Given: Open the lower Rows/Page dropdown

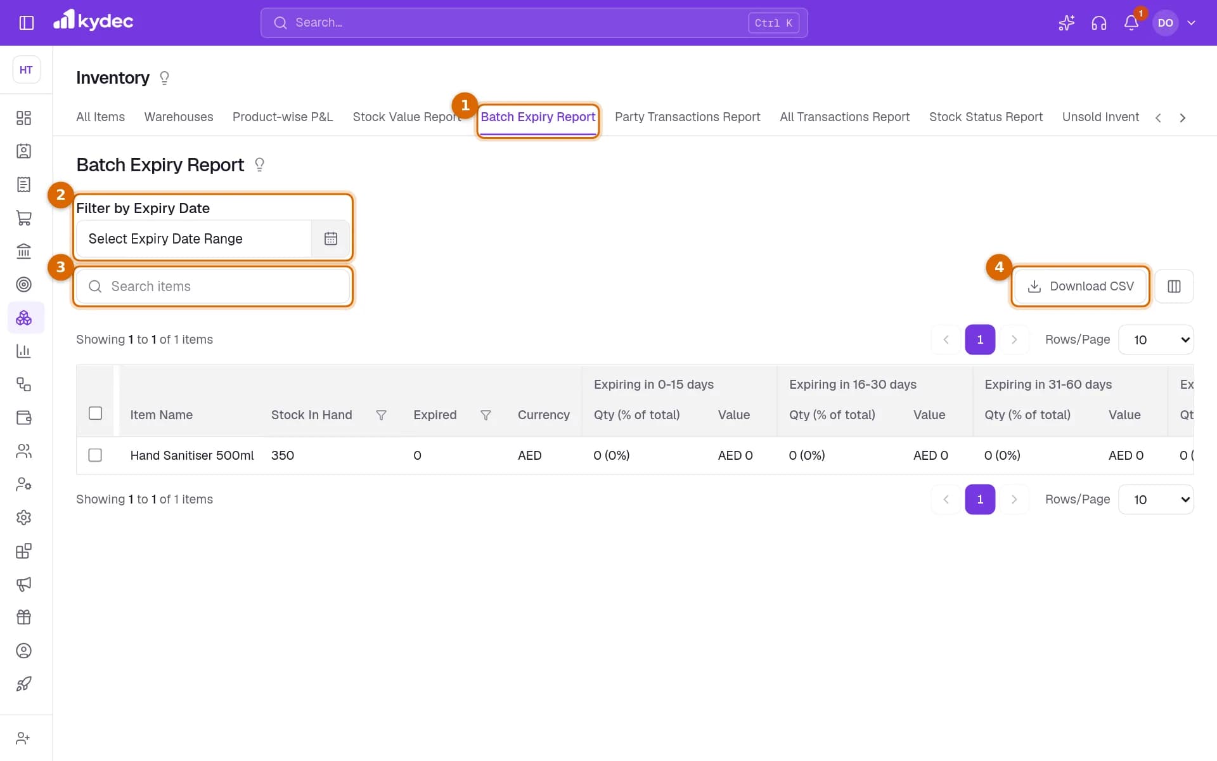Looking at the screenshot, I should (1156, 500).
